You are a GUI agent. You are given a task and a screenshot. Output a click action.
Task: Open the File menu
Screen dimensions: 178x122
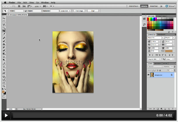coord(19,3)
